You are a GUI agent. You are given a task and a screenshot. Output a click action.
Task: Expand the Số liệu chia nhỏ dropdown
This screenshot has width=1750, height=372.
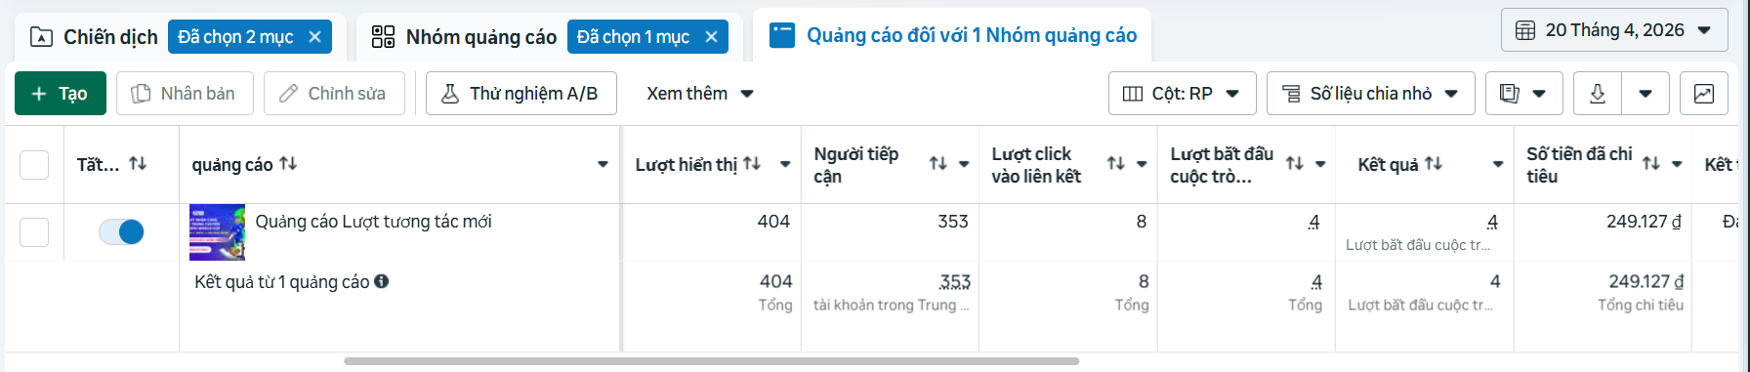coord(1370,94)
